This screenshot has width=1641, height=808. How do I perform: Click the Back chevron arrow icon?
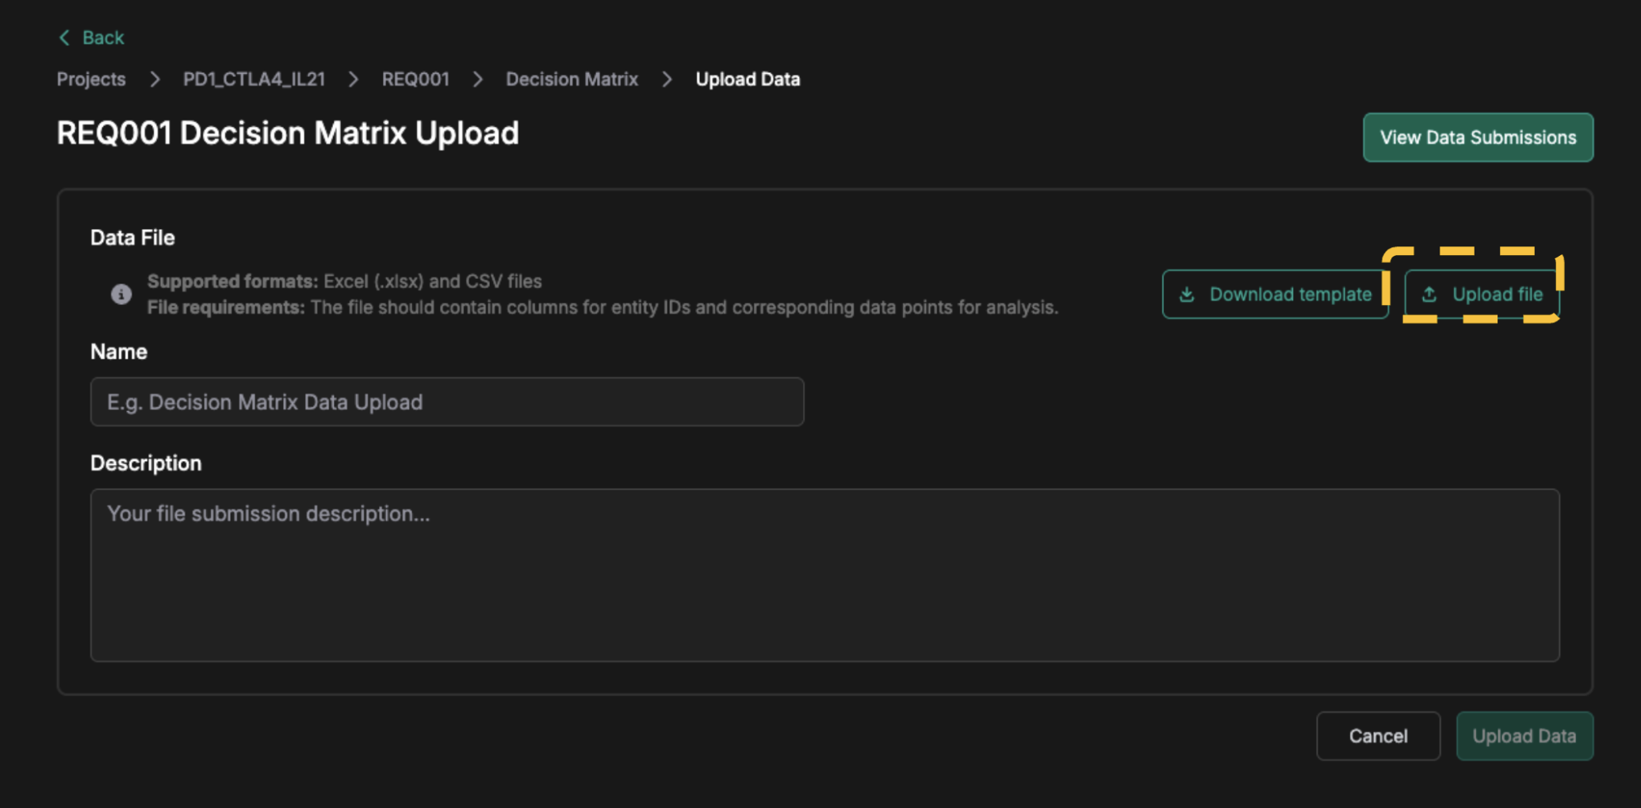click(x=64, y=38)
